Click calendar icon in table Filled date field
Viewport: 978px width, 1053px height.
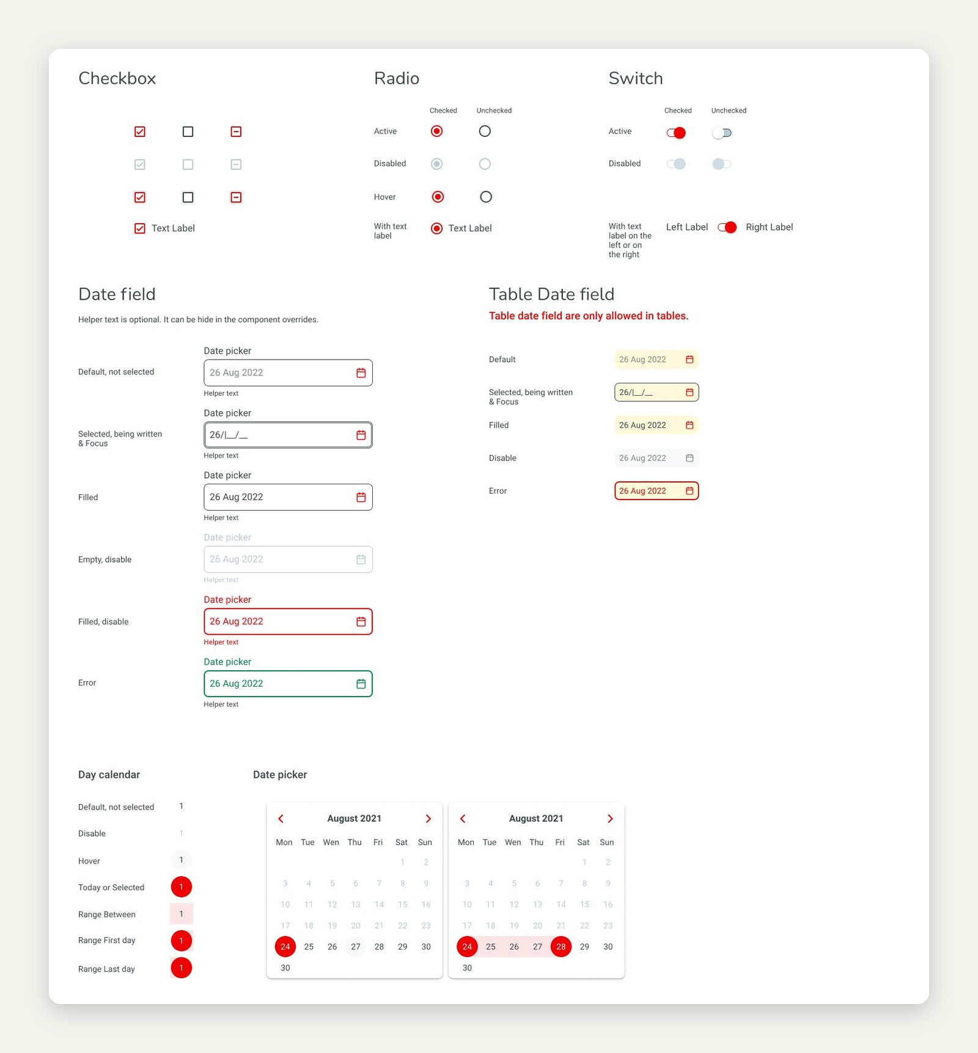point(689,425)
